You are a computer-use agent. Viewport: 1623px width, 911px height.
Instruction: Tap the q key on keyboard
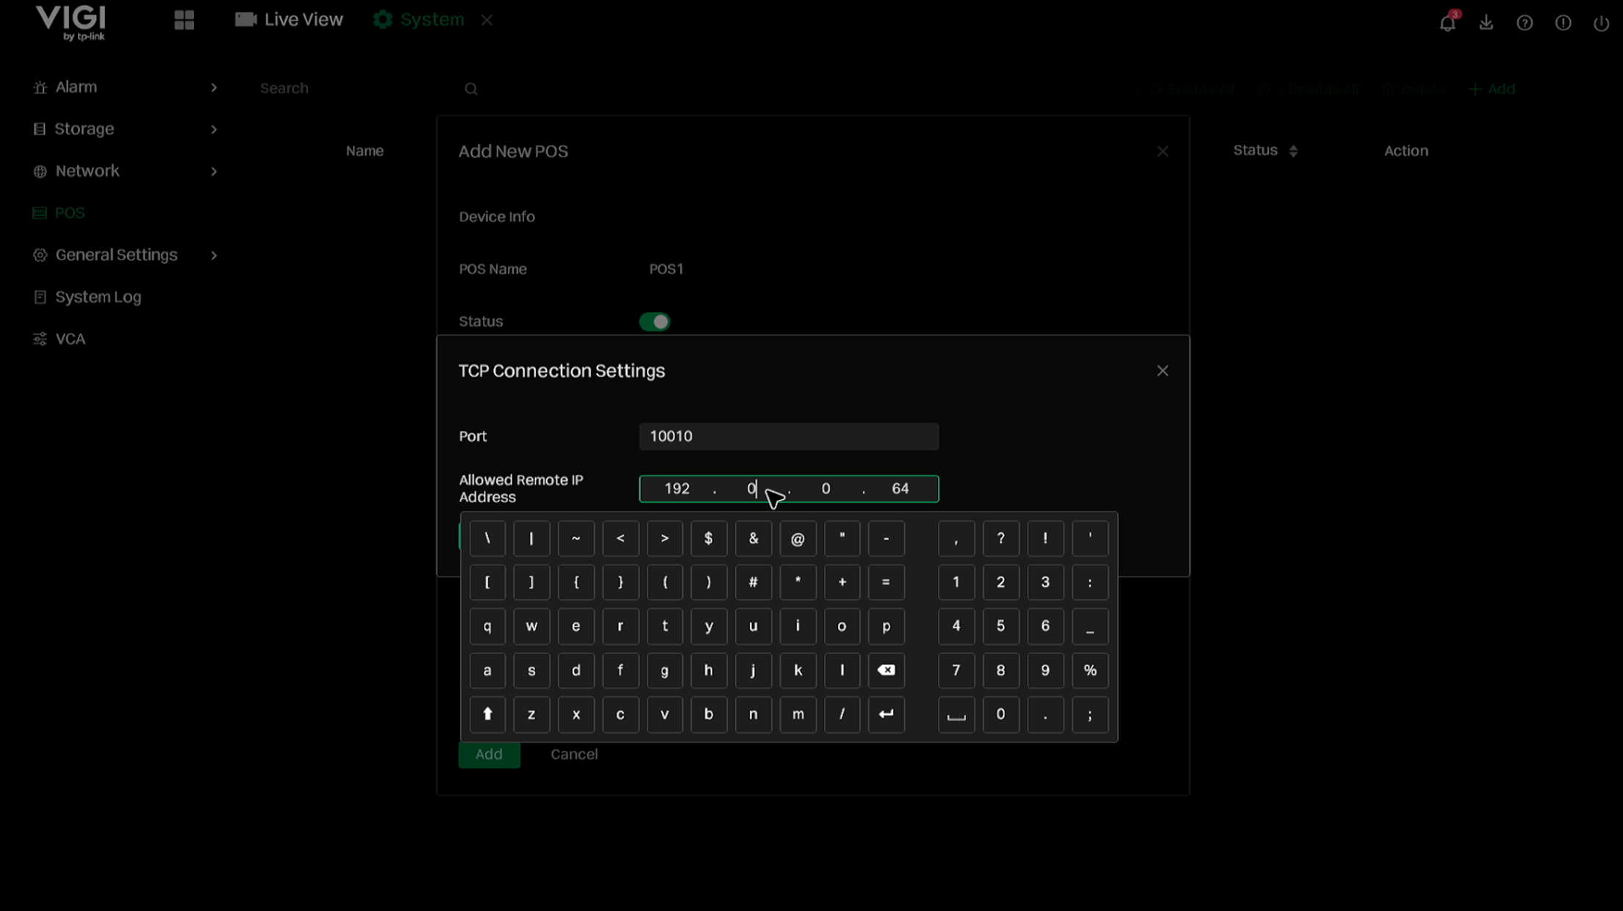(487, 626)
